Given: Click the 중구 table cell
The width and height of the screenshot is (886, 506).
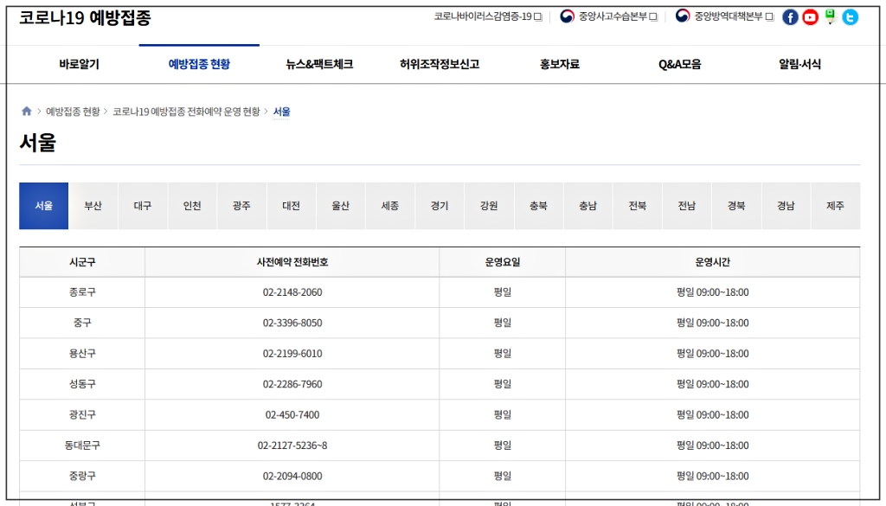Looking at the screenshot, I should coord(82,323).
